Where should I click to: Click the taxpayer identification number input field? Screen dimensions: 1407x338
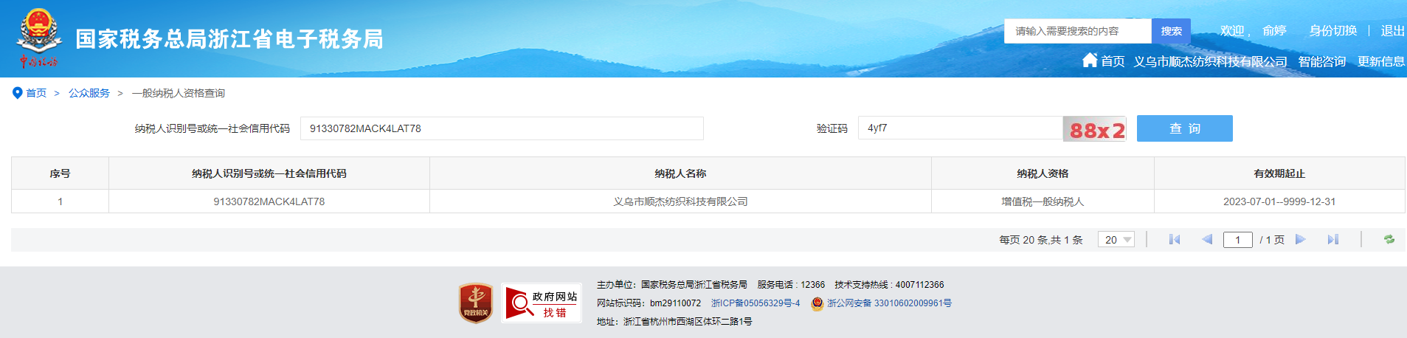(502, 128)
